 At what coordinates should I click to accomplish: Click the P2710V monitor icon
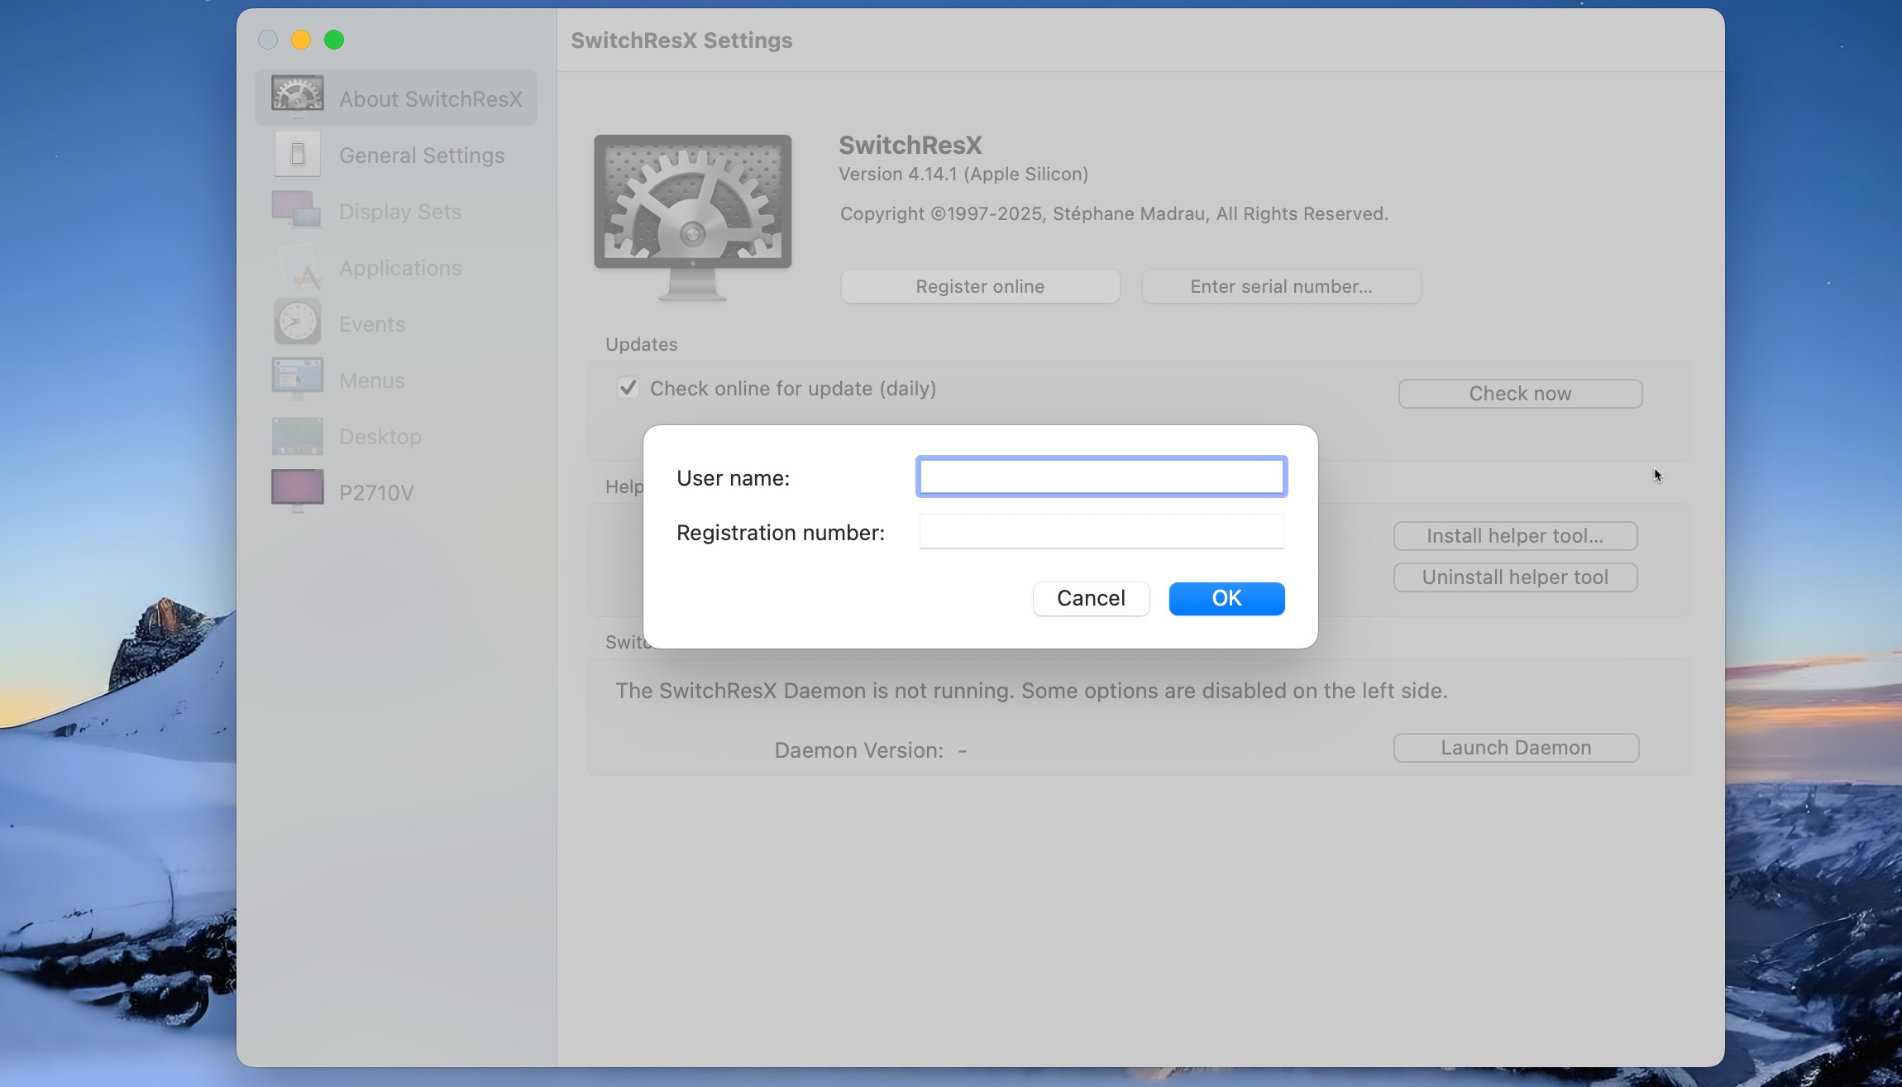tap(297, 491)
